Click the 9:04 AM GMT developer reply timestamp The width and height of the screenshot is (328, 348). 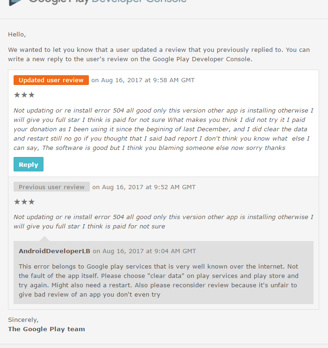coord(144,251)
